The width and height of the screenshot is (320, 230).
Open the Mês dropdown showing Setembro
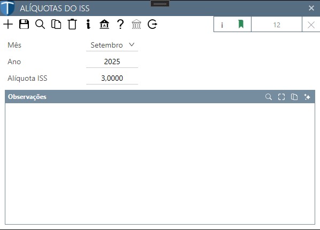pos(112,45)
